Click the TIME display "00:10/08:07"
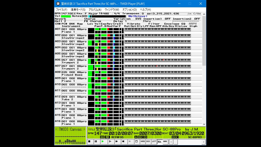The height and width of the screenshot is (147, 261). (x=121, y=133)
